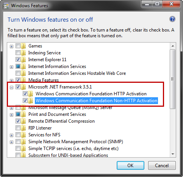Select Simple TCPIP services list item
183x177 pixels.
click(74, 149)
